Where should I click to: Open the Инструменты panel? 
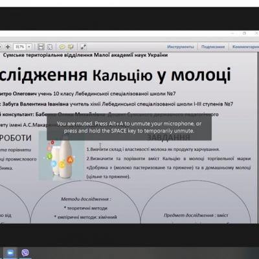(181, 47)
